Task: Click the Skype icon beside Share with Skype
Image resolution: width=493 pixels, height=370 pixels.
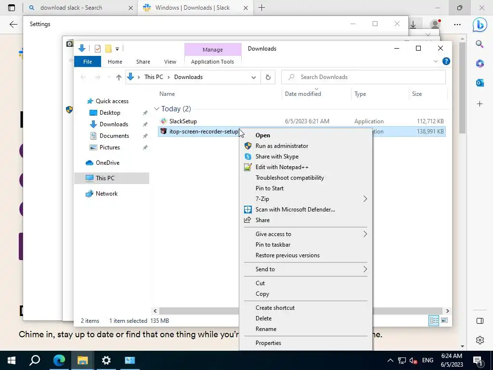Action: [248, 157]
